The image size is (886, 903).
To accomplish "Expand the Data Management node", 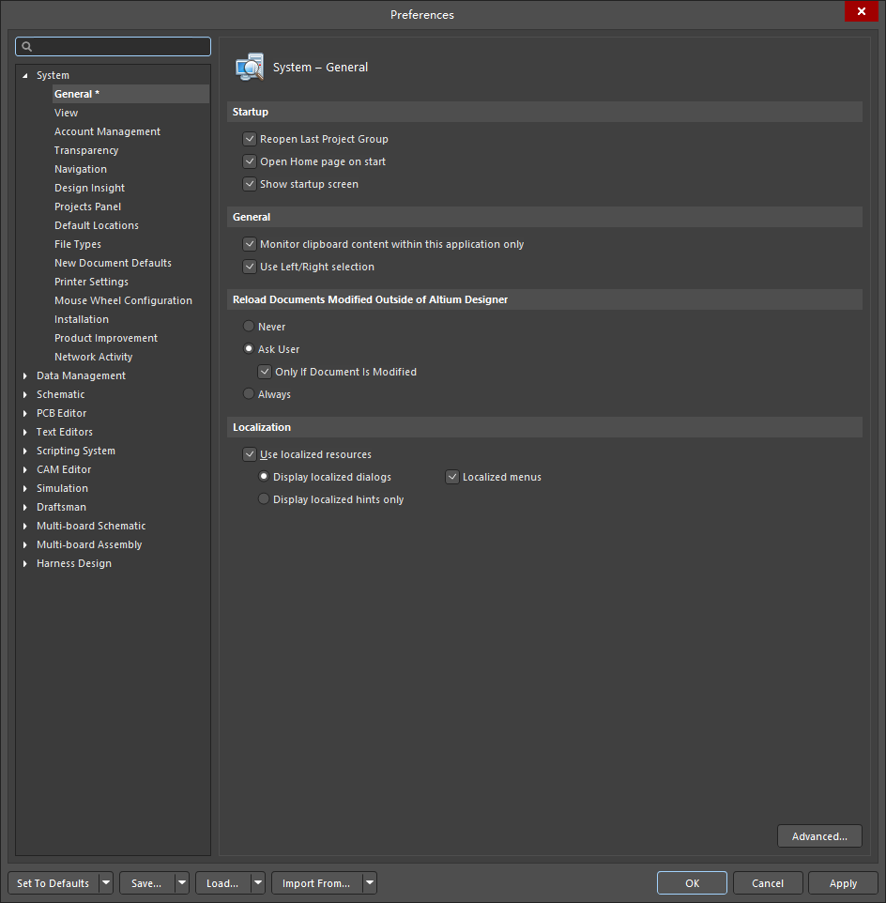I will coord(24,375).
